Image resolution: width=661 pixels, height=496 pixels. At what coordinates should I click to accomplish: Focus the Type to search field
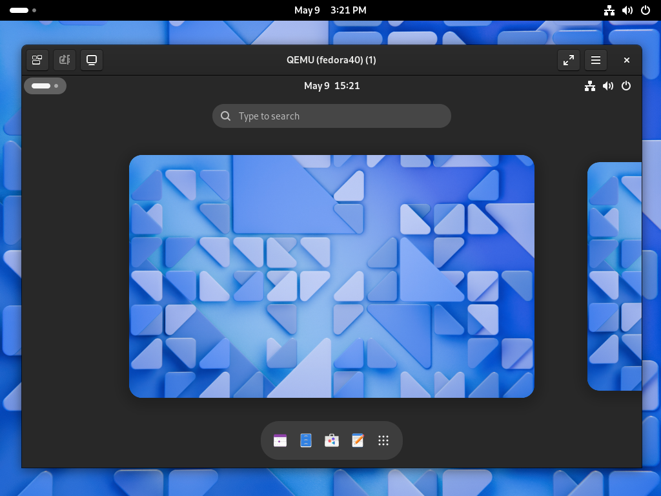point(332,116)
